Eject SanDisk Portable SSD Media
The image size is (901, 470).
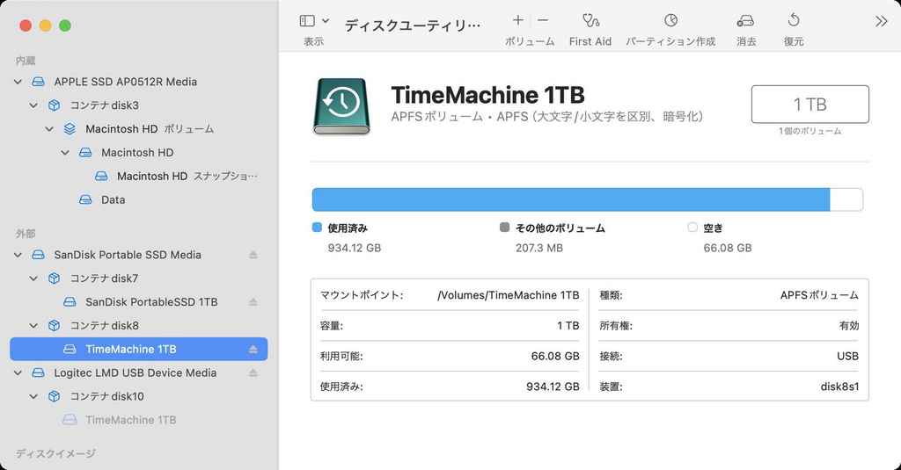pyautogui.click(x=253, y=255)
